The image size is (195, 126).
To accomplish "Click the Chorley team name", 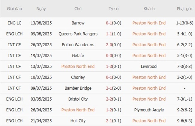I will tap(78, 77).
